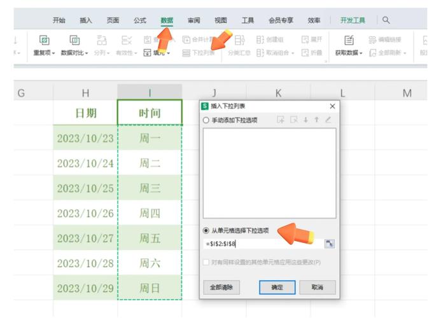441x318 pixels.
Task: Expand the 取消组合 dropdown arrow
Action: click(x=293, y=53)
